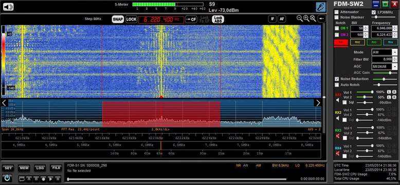400x185 pixels.
Task: Click the reset zoom magnifier icon
Action: coord(313,18)
